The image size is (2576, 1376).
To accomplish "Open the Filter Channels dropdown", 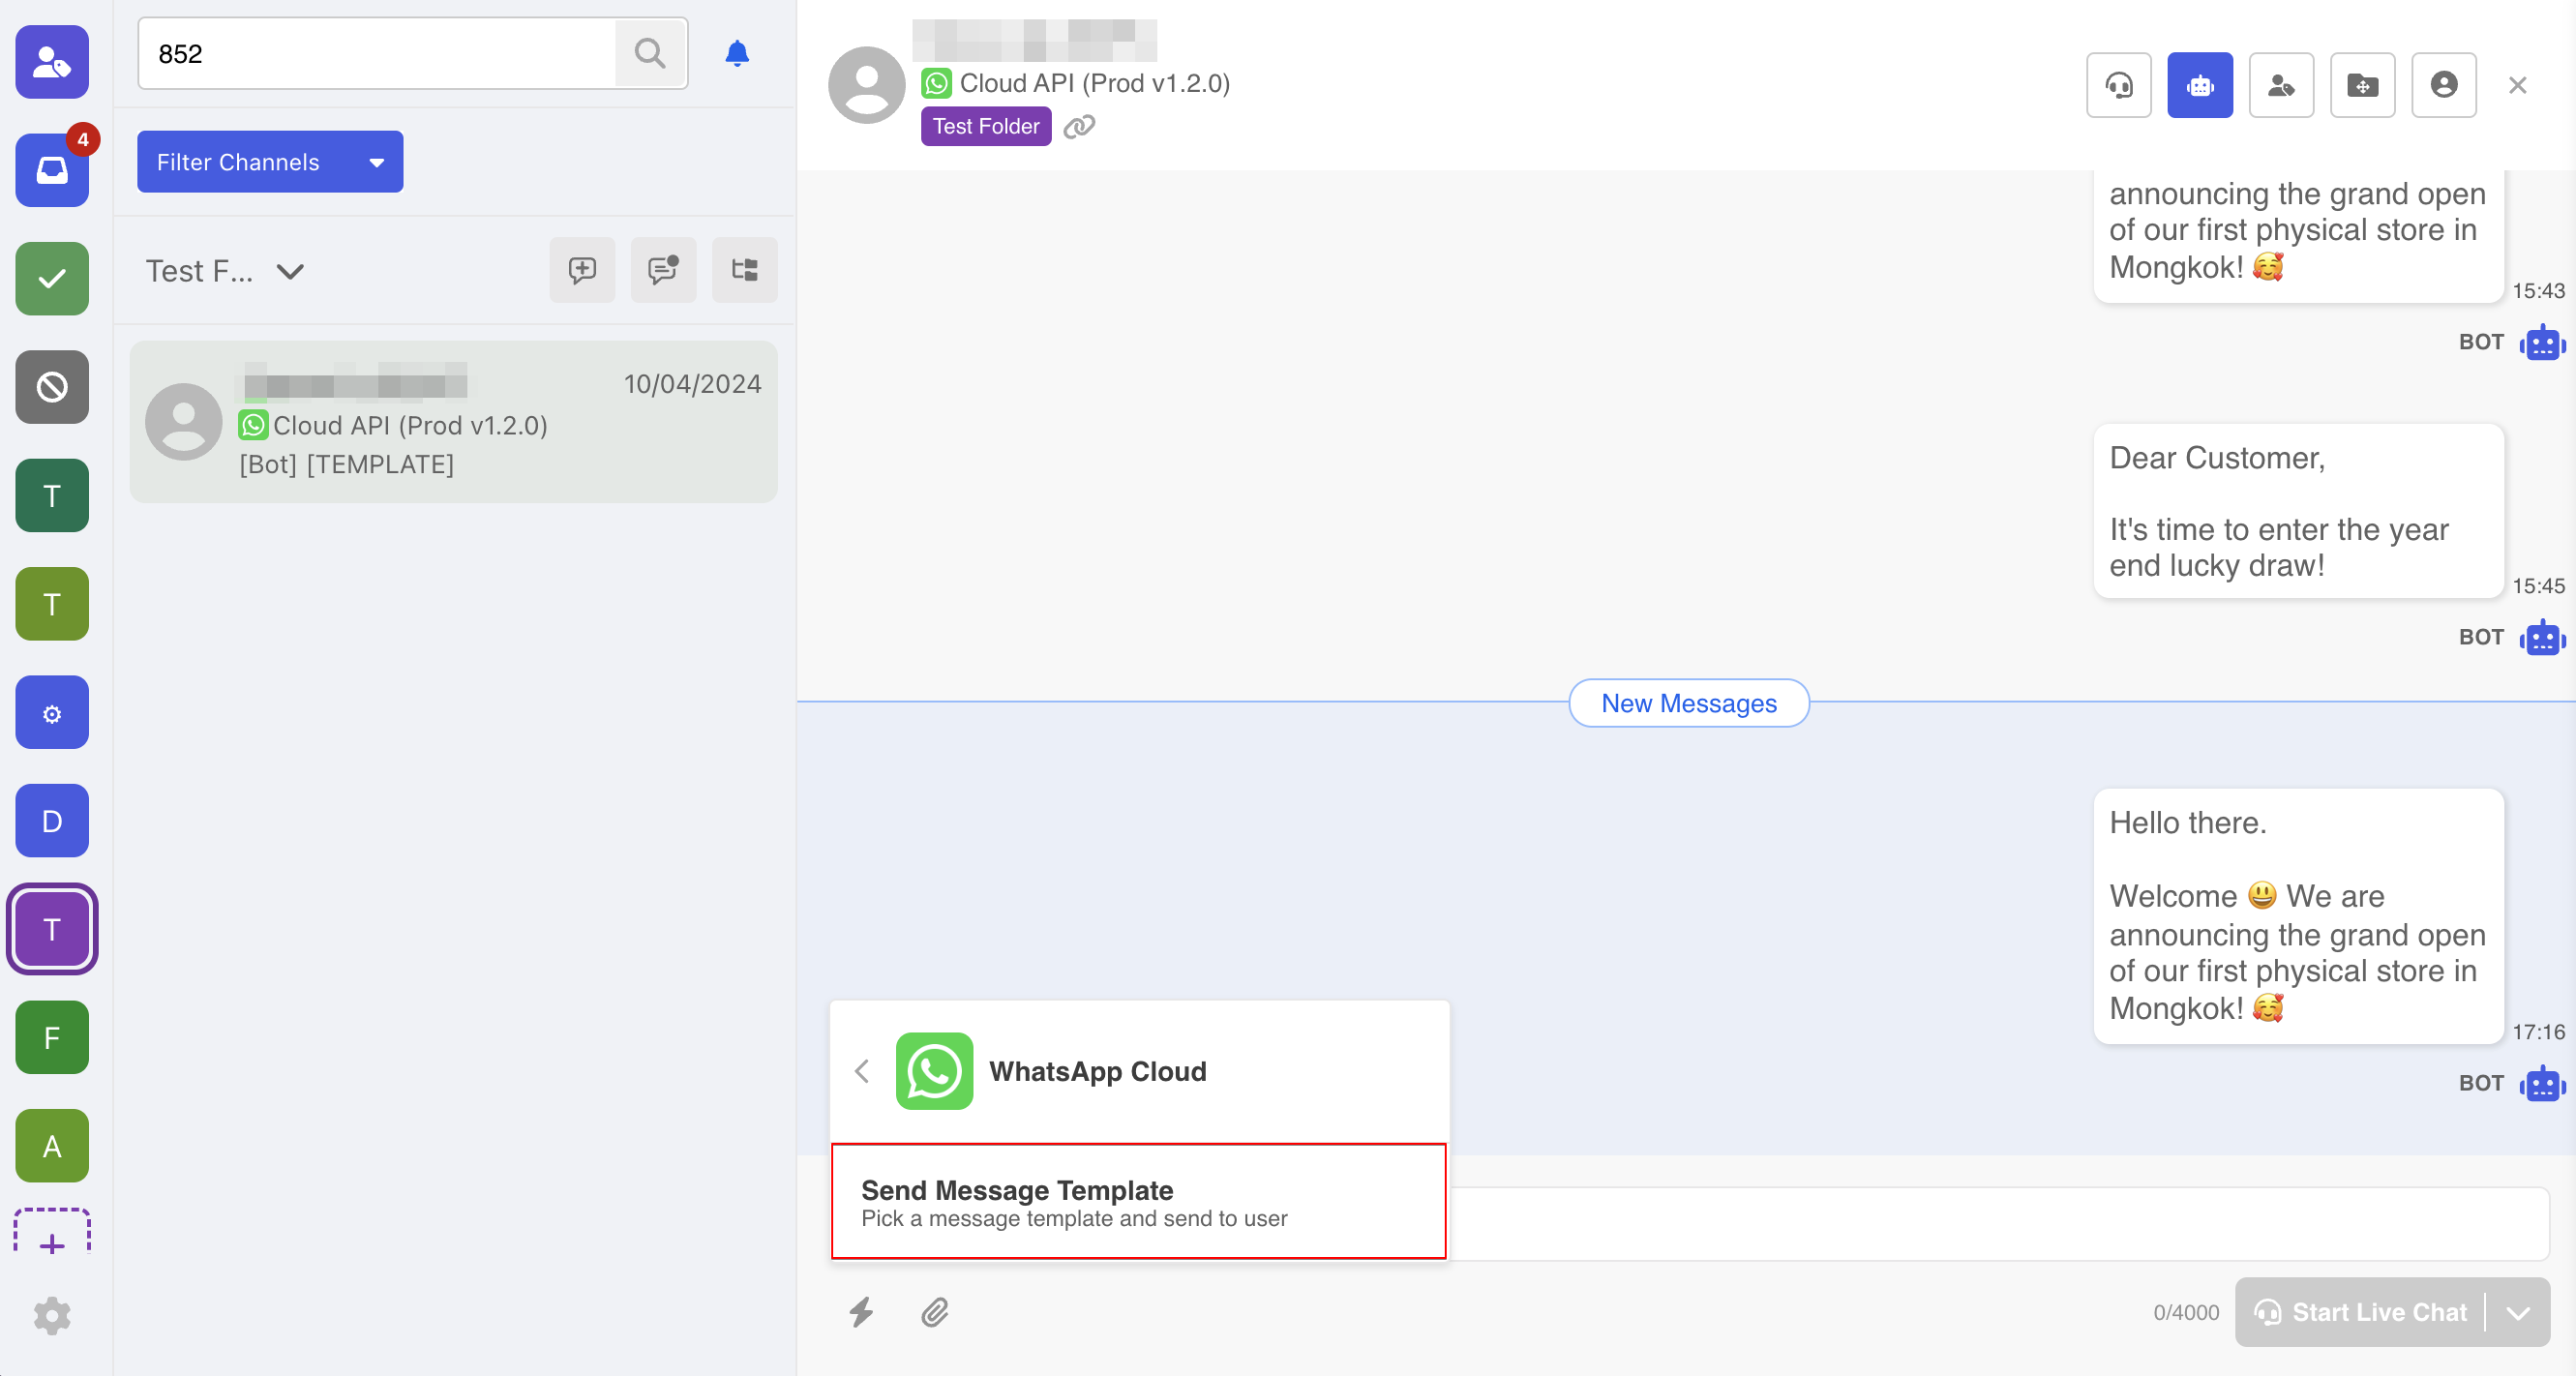I will pyautogui.click(x=270, y=162).
